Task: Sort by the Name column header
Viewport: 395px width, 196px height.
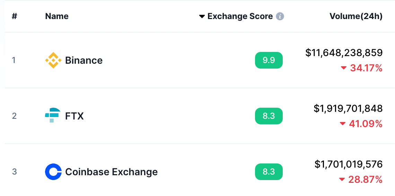Action: pos(57,16)
